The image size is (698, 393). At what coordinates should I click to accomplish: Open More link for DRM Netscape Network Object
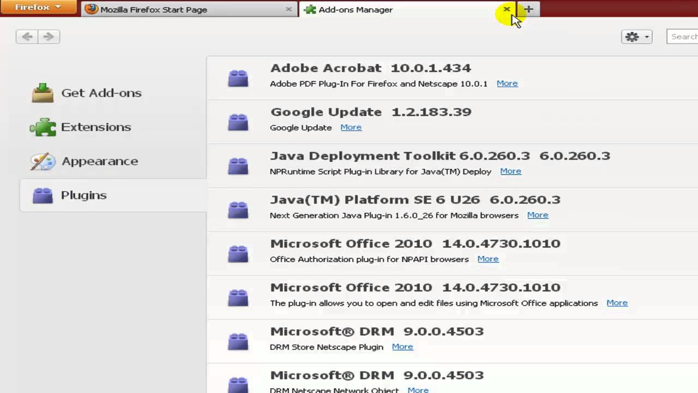point(418,390)
